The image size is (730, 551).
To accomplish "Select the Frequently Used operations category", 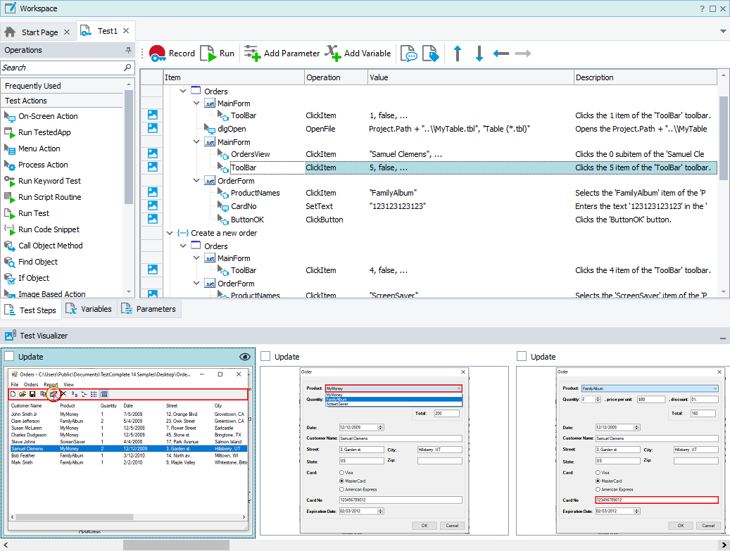I will tap(33, 86).
